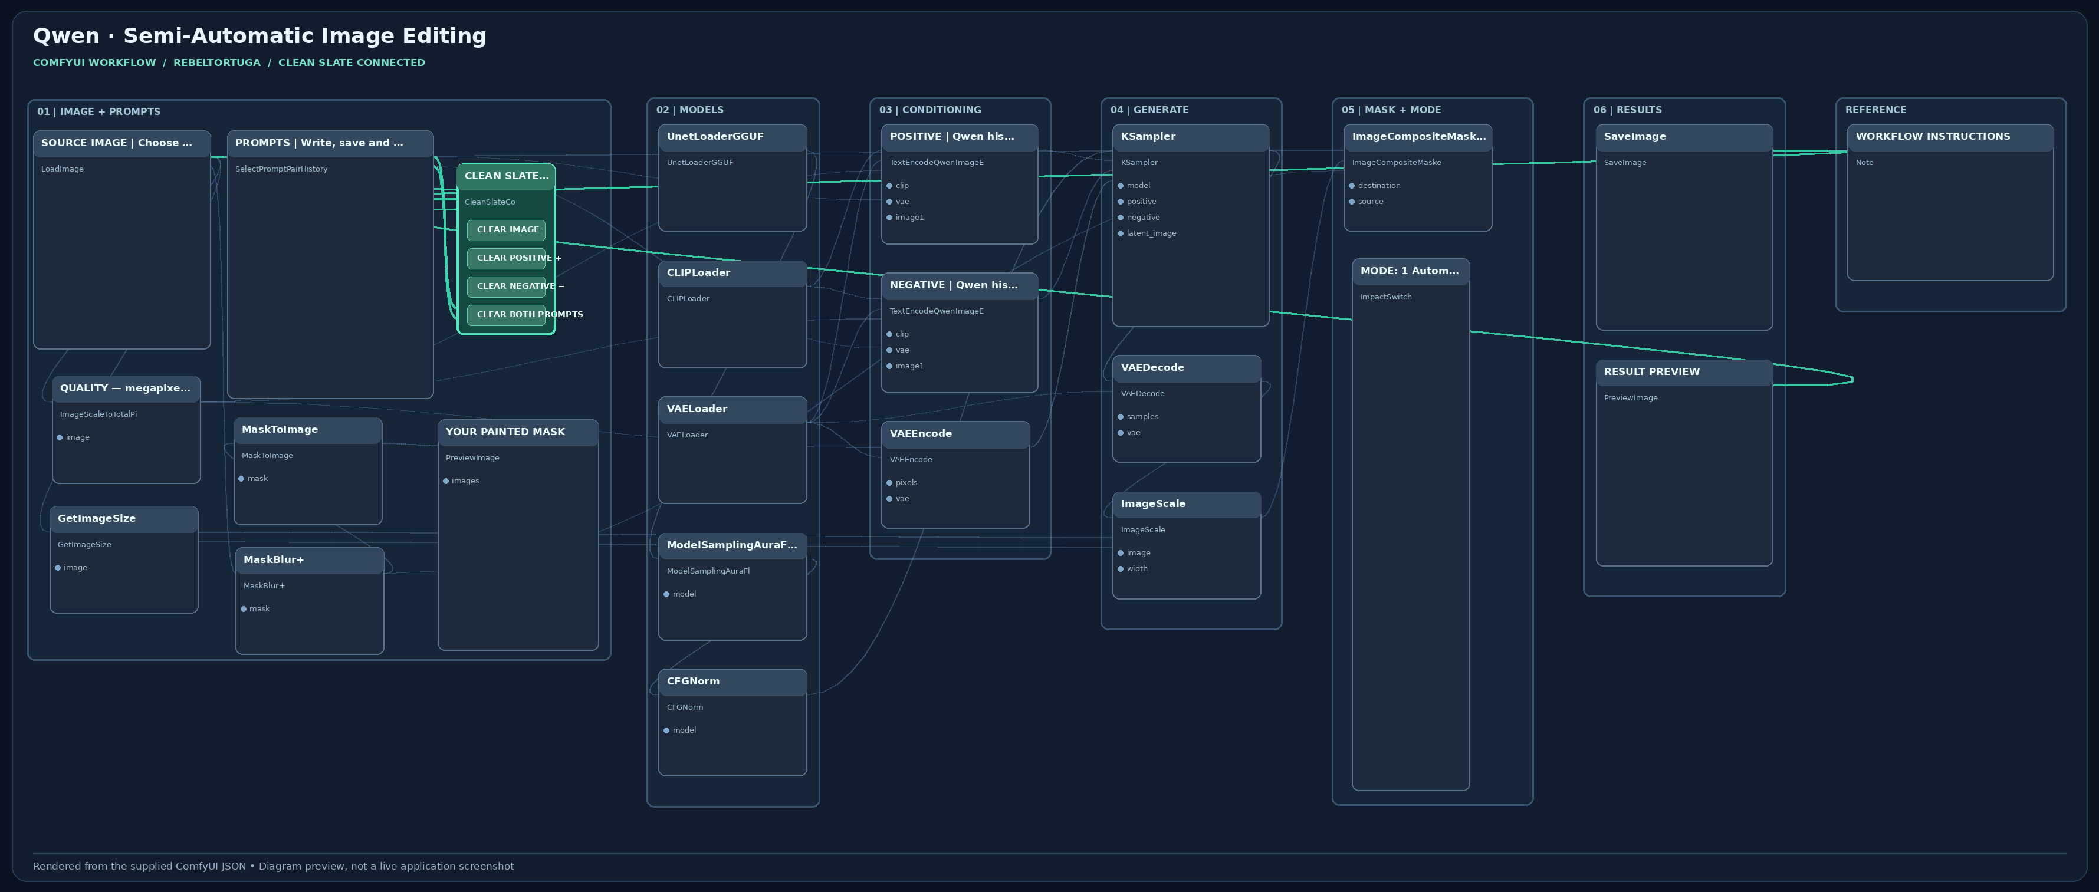Click the CLEAR POSITIVE + button
Image resolution: width=2099 pixels, height=892 pixels.
(x=506, y=258)
